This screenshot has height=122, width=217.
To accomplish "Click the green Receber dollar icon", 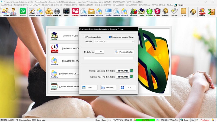I will tap(149, 12).
